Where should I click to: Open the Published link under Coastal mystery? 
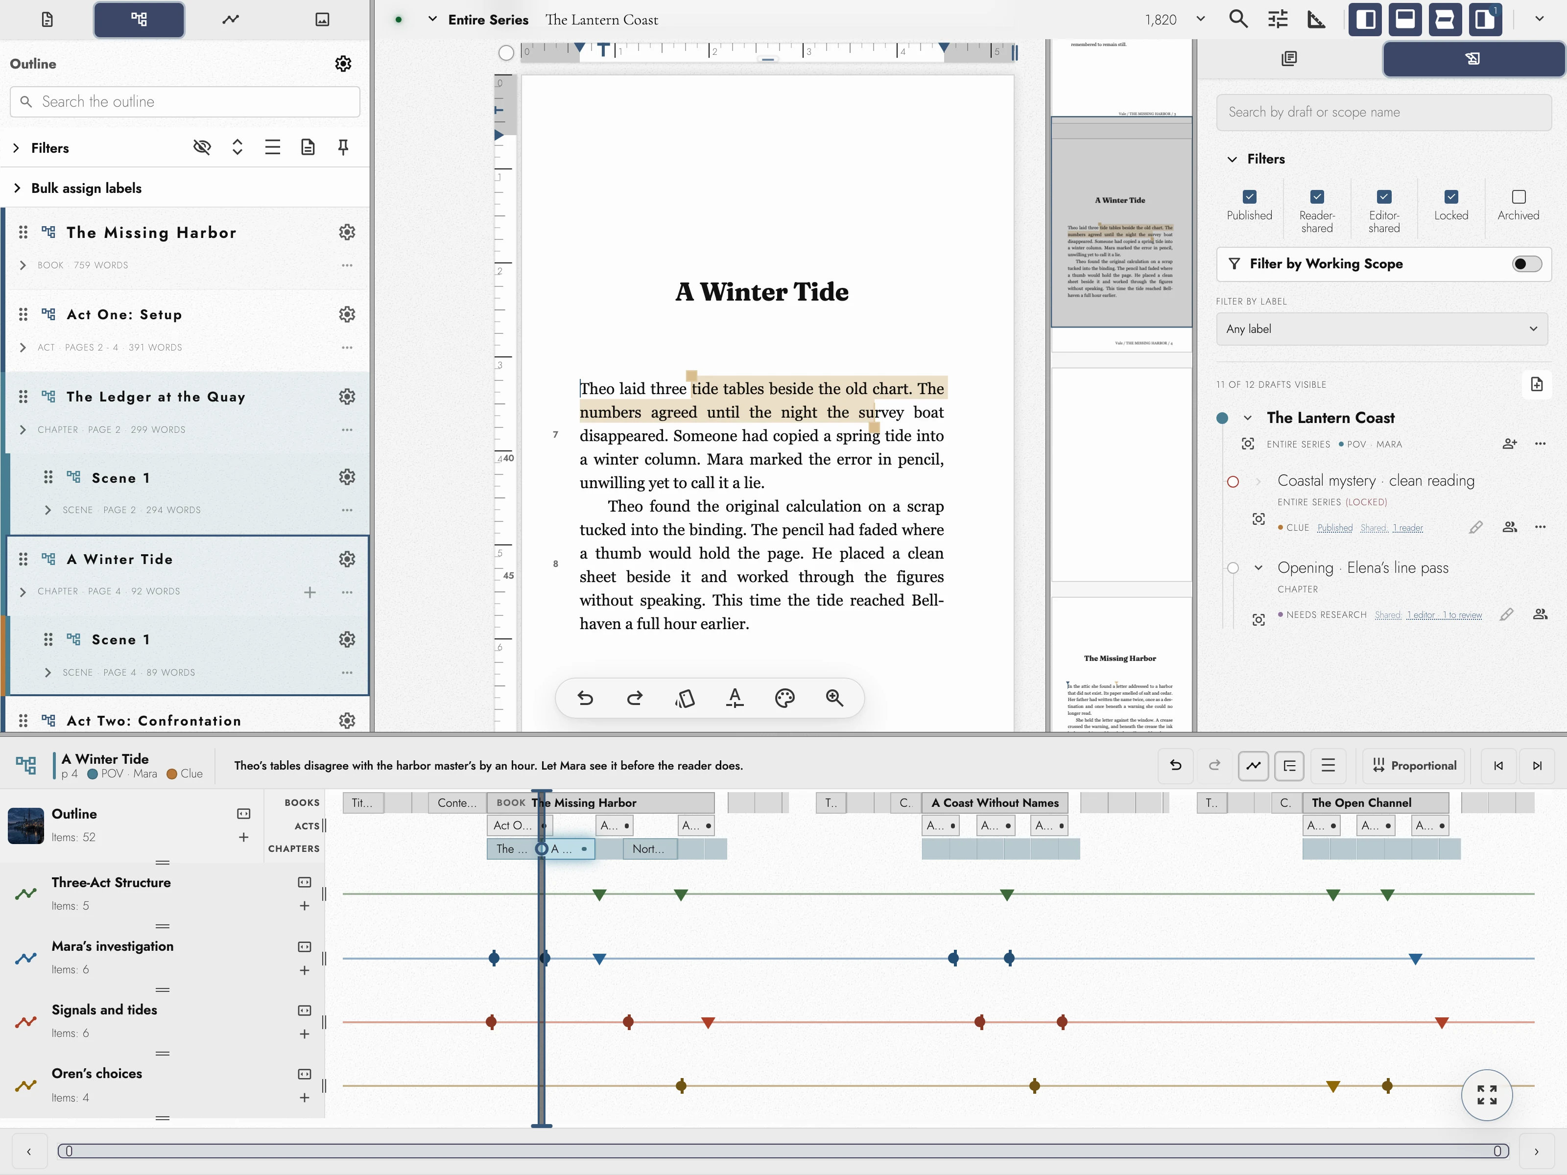[1334, 528]
